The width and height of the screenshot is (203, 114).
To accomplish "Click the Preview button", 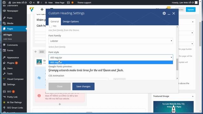I will (181, 9).
